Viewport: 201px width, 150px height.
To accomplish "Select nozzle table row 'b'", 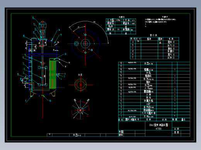I will (154, 45).
